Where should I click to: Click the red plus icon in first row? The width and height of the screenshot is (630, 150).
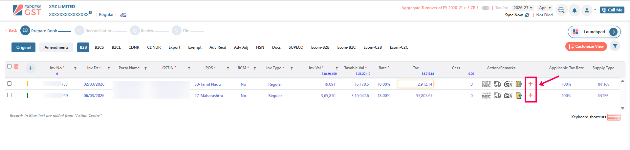pos(531,84)
